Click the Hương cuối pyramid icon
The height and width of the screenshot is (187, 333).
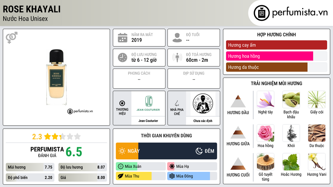coord(238,164)
